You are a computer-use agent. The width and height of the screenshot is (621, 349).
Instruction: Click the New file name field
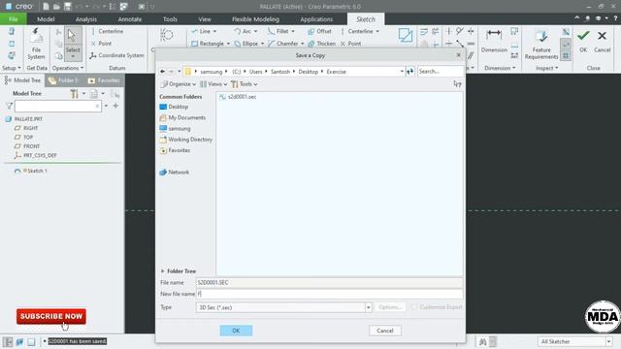330,294
